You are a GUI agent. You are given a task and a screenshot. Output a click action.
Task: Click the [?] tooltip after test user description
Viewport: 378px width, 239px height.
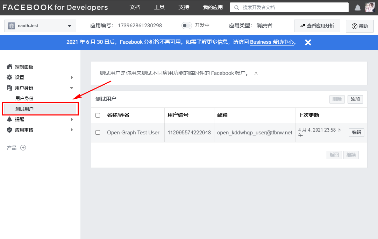256,73
